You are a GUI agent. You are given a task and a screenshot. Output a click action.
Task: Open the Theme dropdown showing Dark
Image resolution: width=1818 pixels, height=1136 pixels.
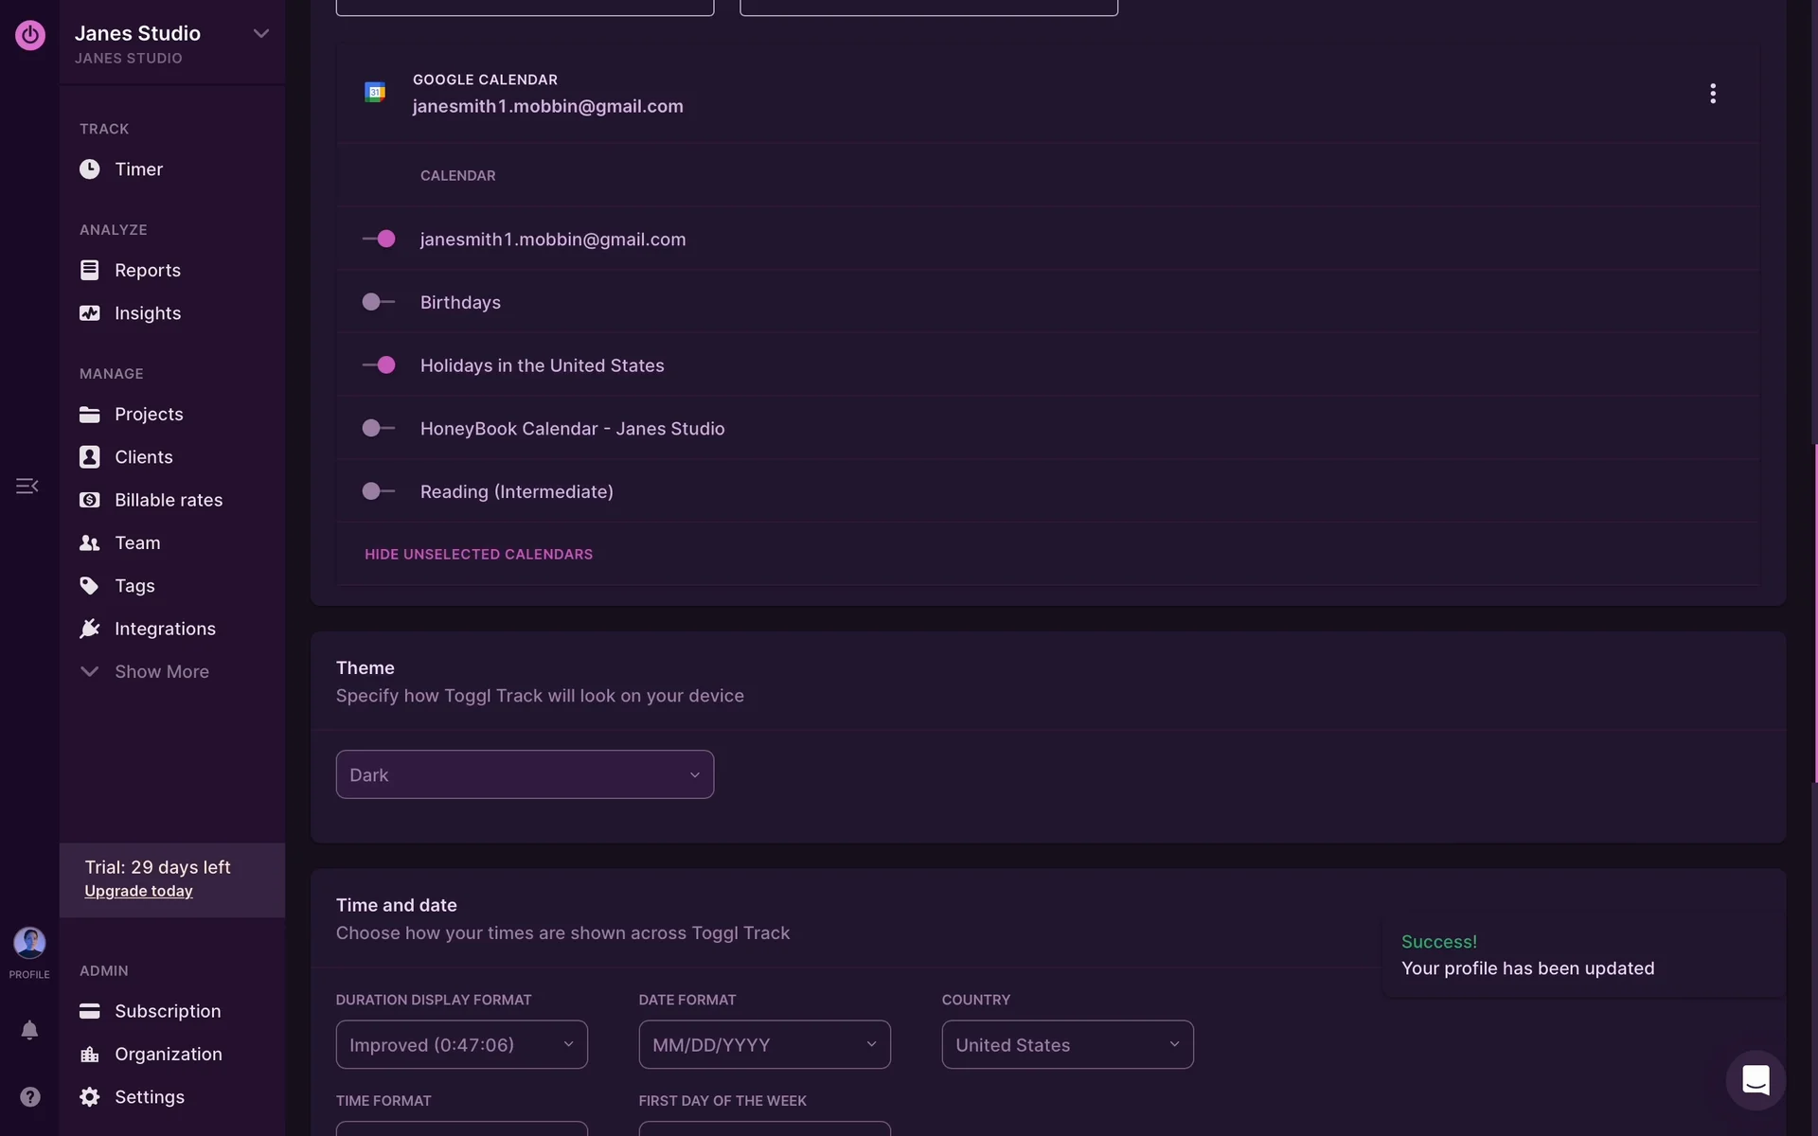[525, 774]
